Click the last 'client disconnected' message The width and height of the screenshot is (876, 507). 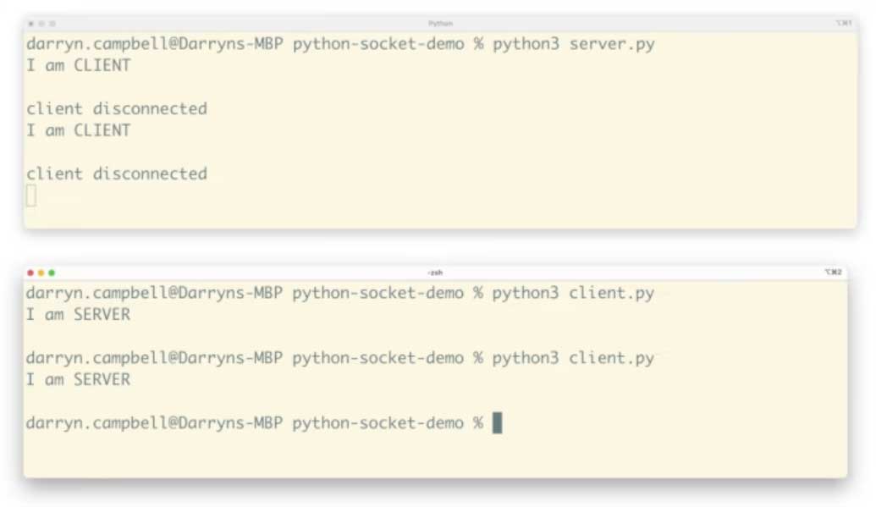coord(117,174)
